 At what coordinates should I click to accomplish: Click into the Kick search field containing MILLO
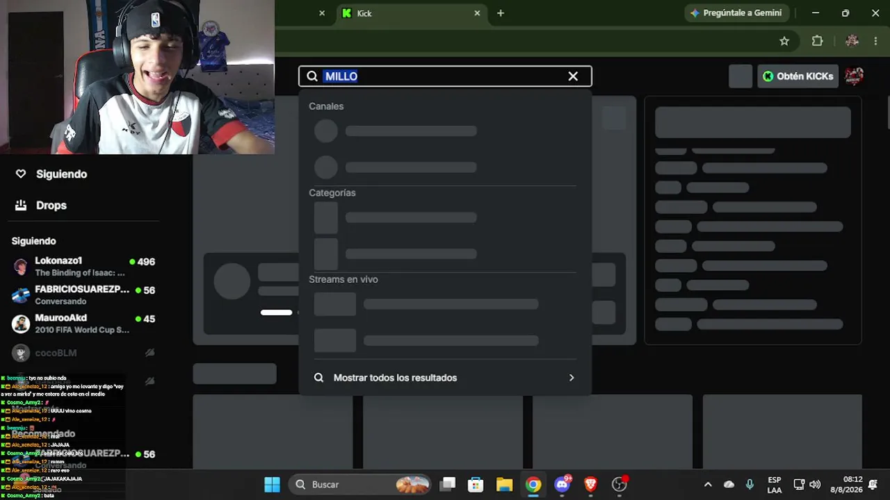[x=445, y=76]
